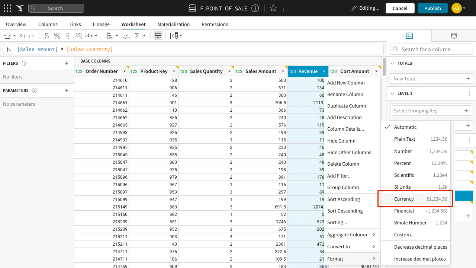The image size is (476, 268).
Task: Open LEVEL 1 three-dot options menu
Action: (x=469, y=93)
